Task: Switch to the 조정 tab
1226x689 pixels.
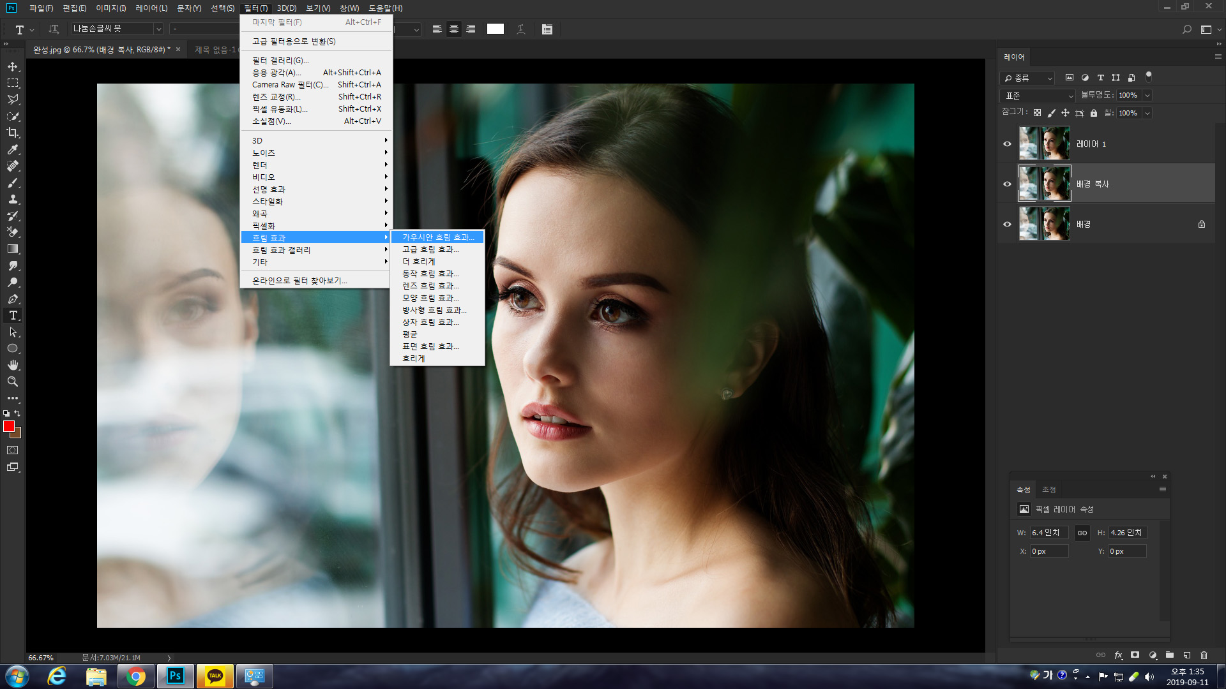Action: 1048,489
